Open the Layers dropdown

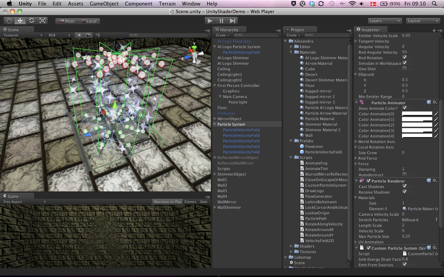click(385, 21)
